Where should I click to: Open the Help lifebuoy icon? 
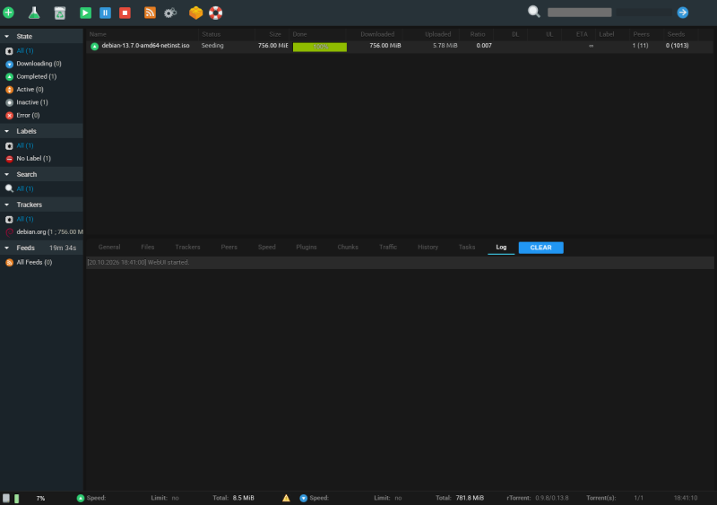(216, 13)
